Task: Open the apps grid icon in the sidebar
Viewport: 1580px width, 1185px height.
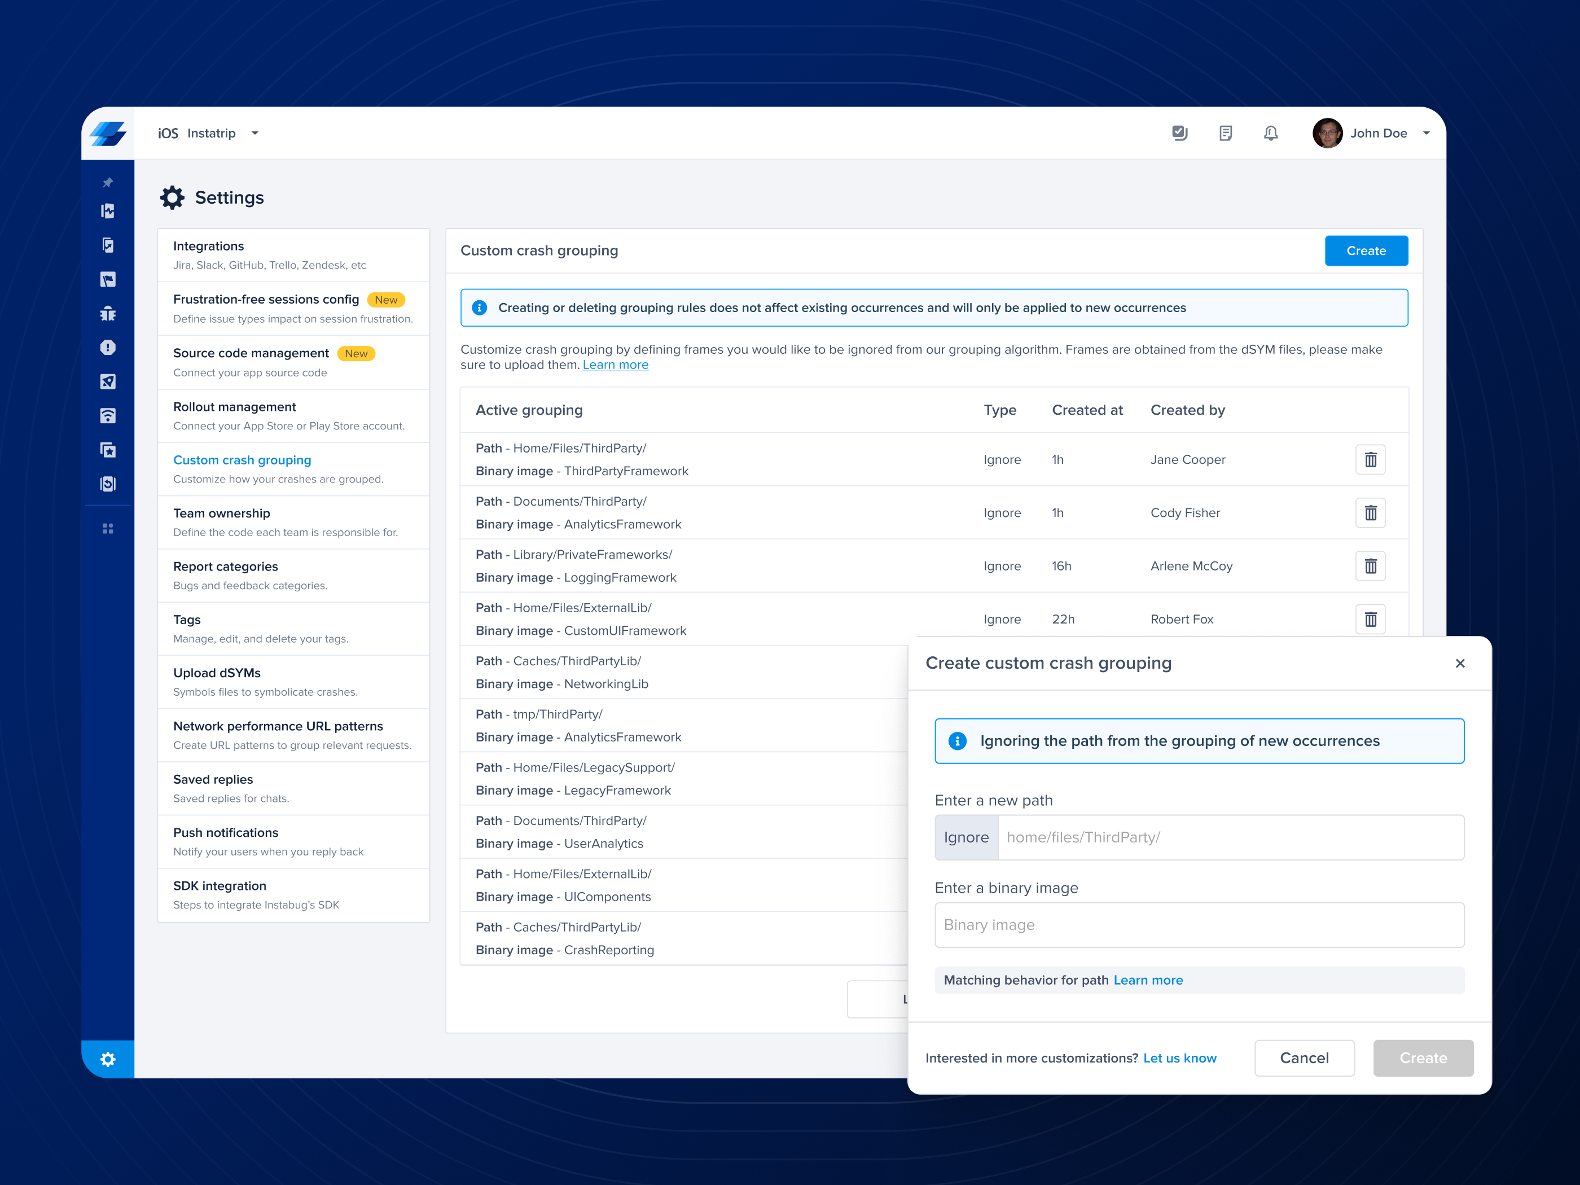Action: [x=108, y=528]
